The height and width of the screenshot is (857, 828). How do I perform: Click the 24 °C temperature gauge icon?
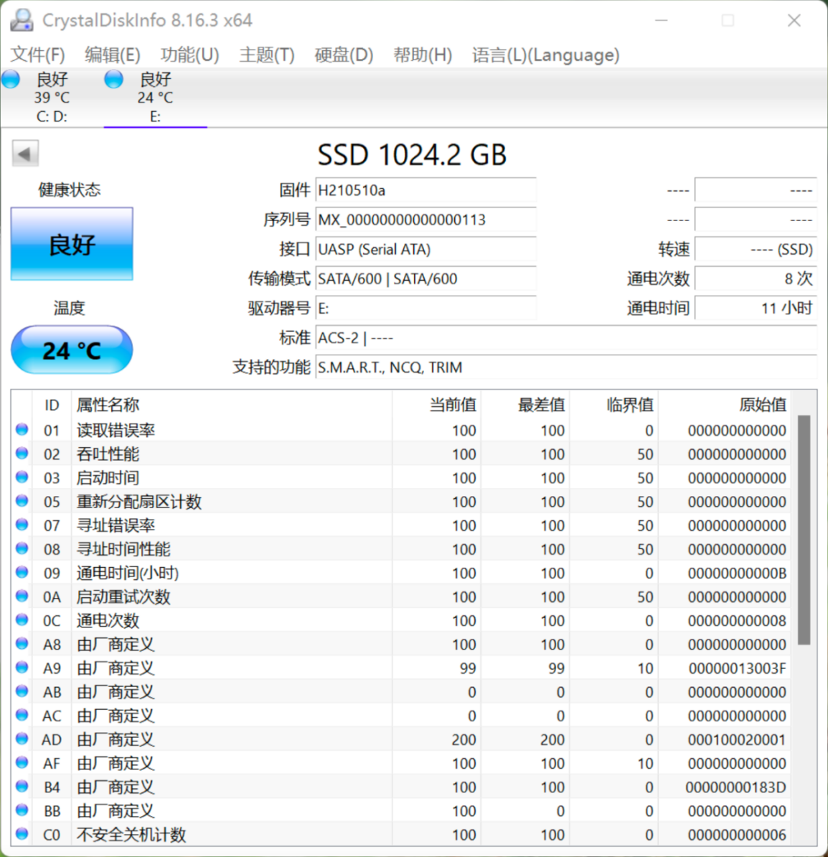tap(72, 350)
